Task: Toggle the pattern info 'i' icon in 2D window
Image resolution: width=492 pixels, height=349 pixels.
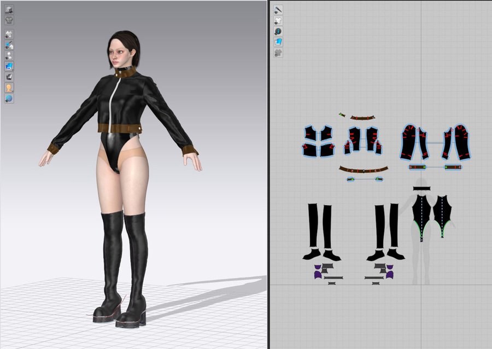Action: [x=278, y=31]
